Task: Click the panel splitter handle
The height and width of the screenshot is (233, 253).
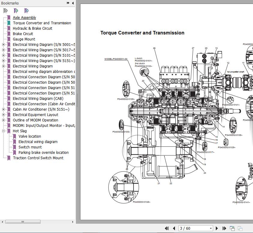Action: tap(77, 100)
